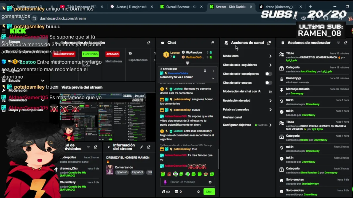Open Moderación in sidebar menu

coord(18,90)
